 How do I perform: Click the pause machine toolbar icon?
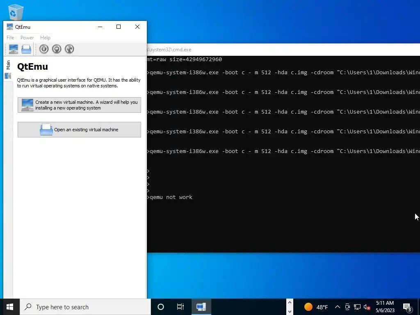(x=57, y=49)
